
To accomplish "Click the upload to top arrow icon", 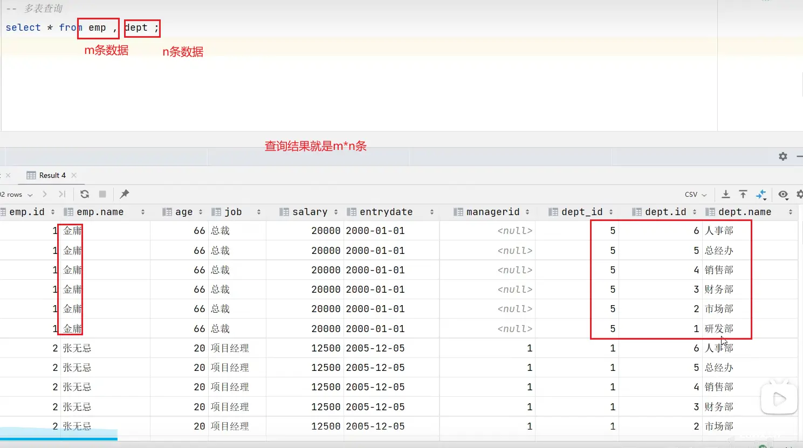I will pos(743,194).
